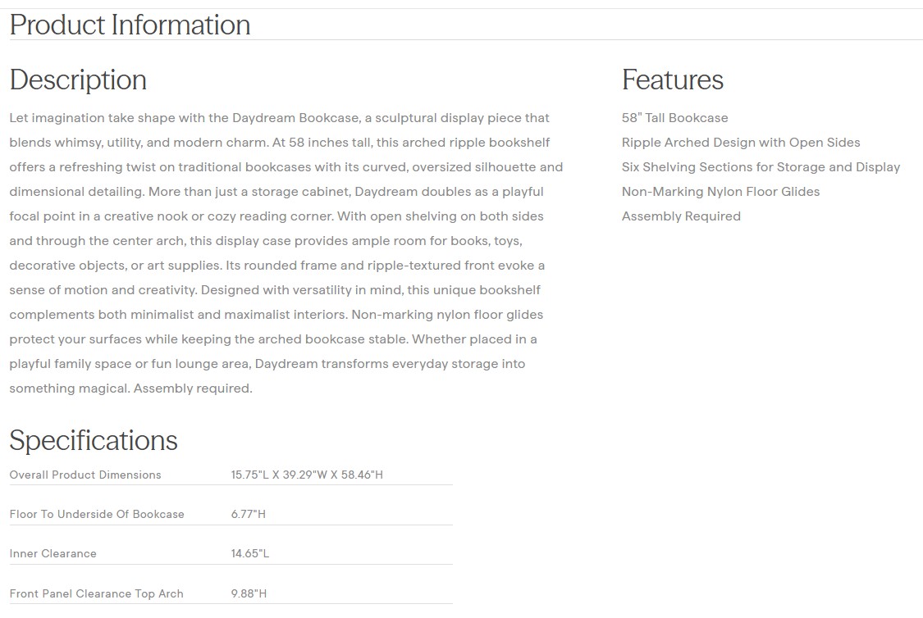
Task: Click the 6.77"H specification value
Action: tap(249, 514)
